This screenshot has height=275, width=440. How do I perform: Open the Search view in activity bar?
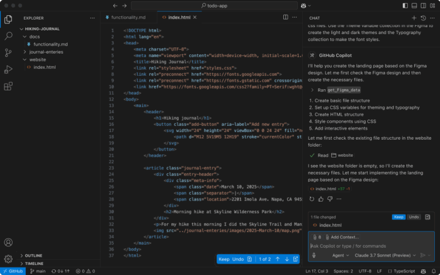pos(8,36)
